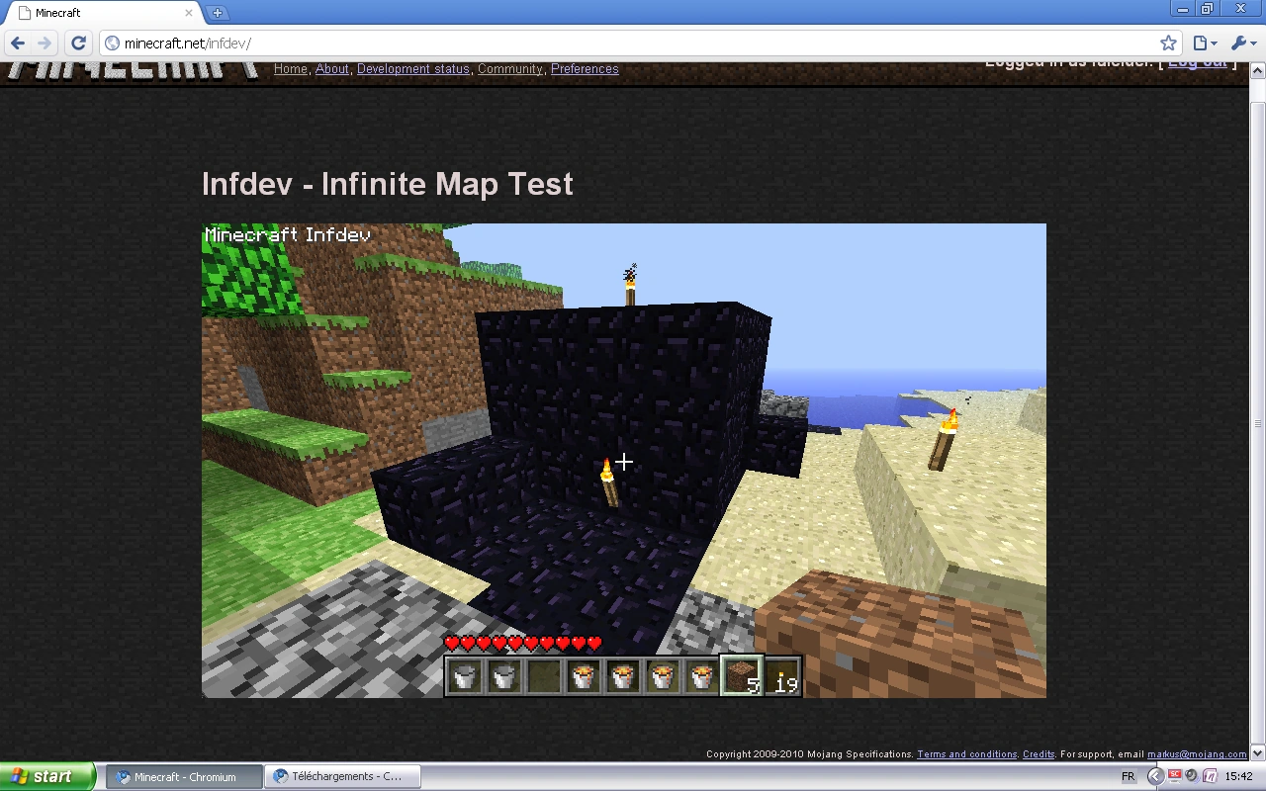Switch to Téléchargements taskbar window

tap(343, 776)
